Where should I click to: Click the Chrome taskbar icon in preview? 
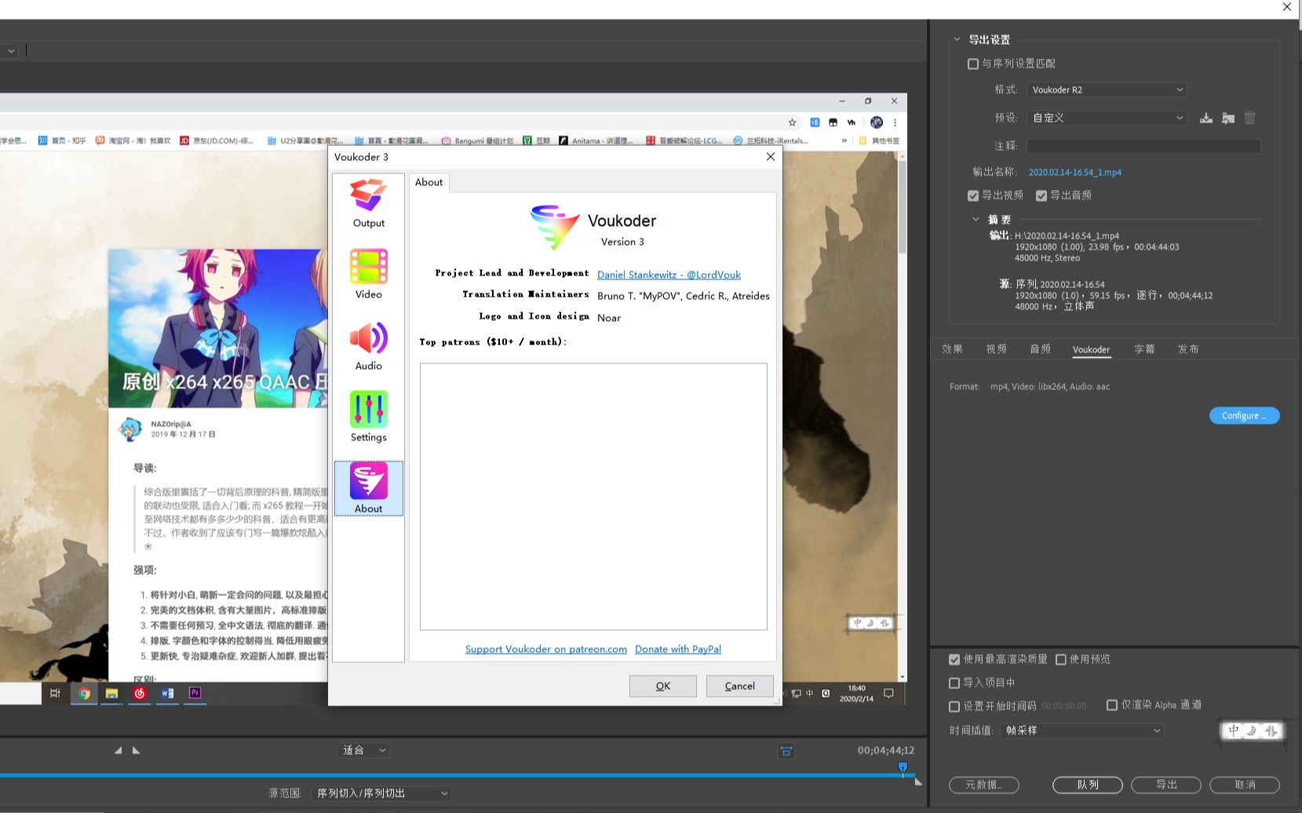pyautogui.click(x=84, y=693)
